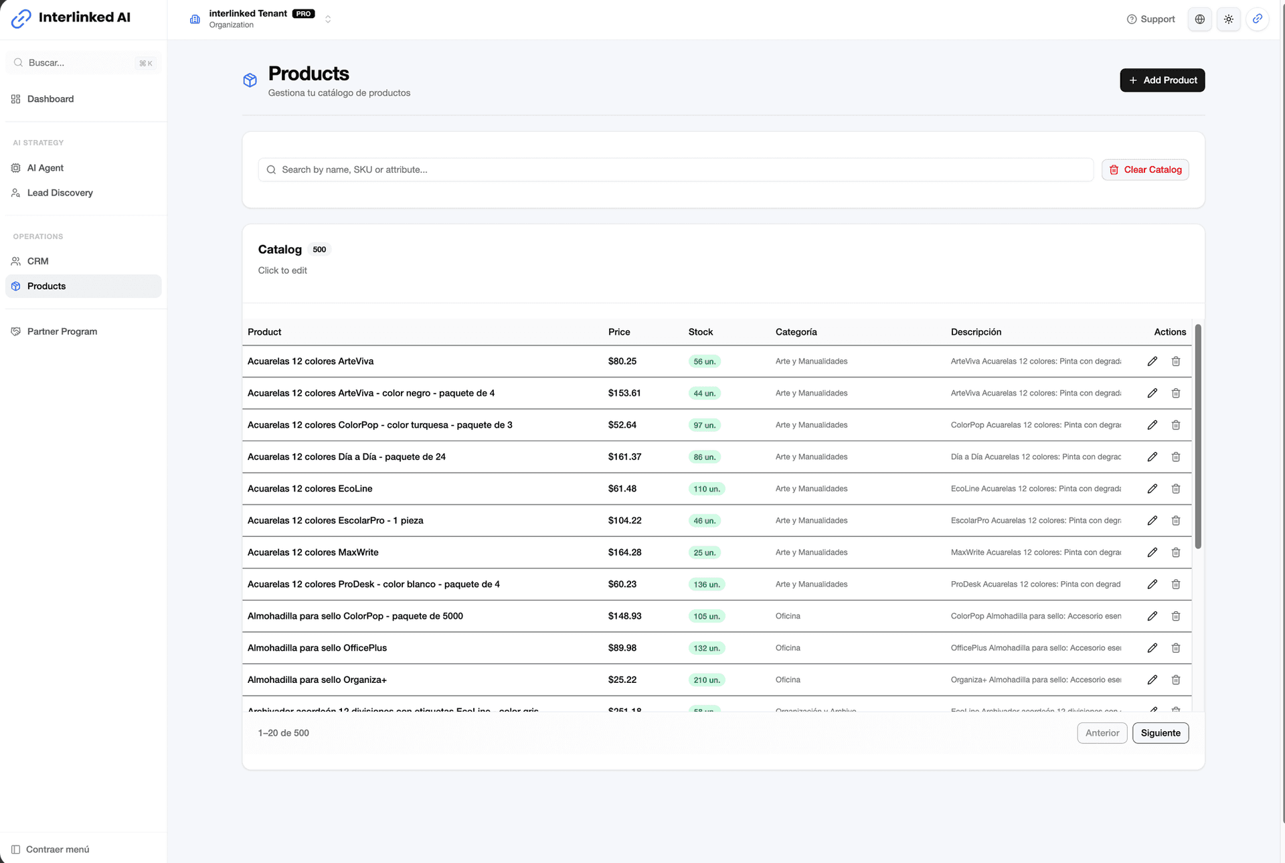The height and width of the screenshot is (863, 1285).
Task: Click the 500 catalog count badge
Action: [x=319, y=250]
